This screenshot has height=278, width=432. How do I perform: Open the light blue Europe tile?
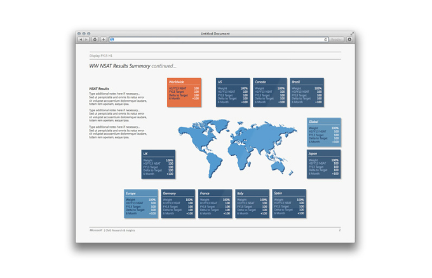(x=141, y=204)
